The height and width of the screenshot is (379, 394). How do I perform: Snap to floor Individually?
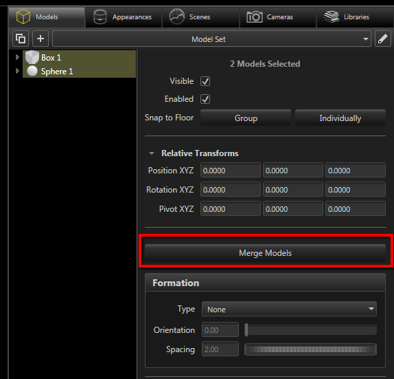click(x=340, y=118)
